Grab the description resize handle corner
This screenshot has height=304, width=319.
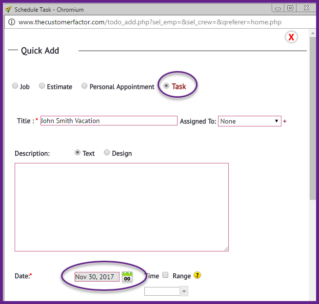pyautogui.click(x=226, y=249)
